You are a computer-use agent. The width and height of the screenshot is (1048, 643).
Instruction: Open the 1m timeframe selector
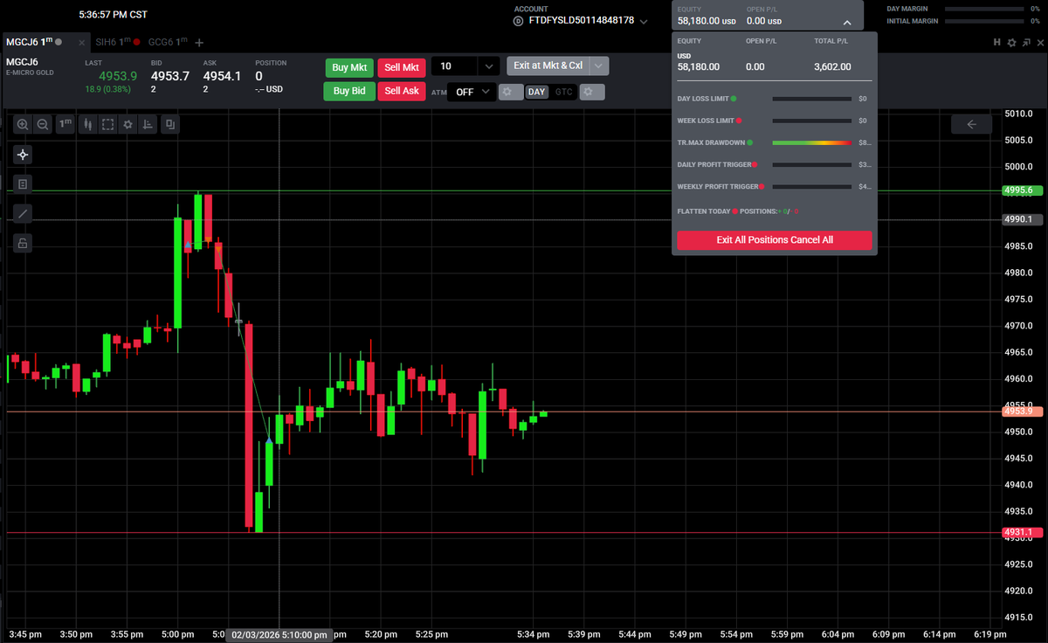pos(65,125)
